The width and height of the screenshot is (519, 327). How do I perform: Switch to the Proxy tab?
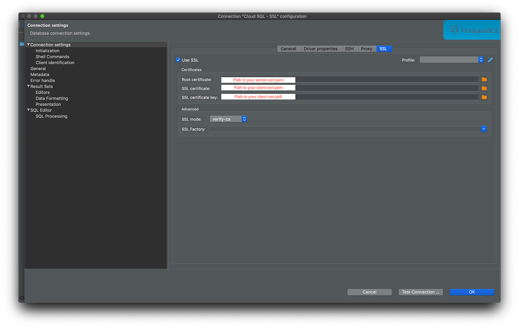(367, 48)
